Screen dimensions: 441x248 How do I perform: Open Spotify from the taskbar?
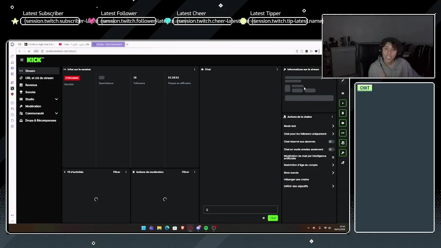206,228
